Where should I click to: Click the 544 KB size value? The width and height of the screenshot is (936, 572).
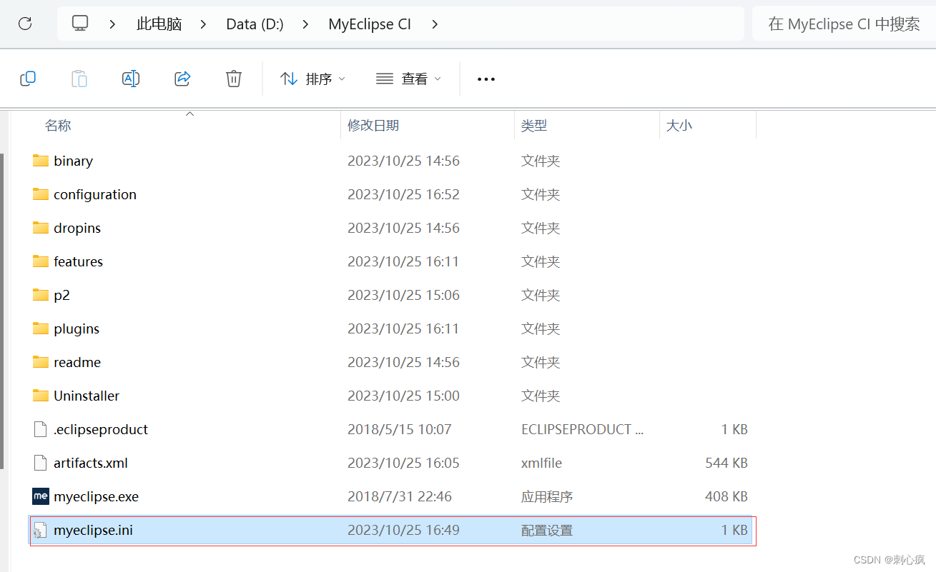pos(726,463)
